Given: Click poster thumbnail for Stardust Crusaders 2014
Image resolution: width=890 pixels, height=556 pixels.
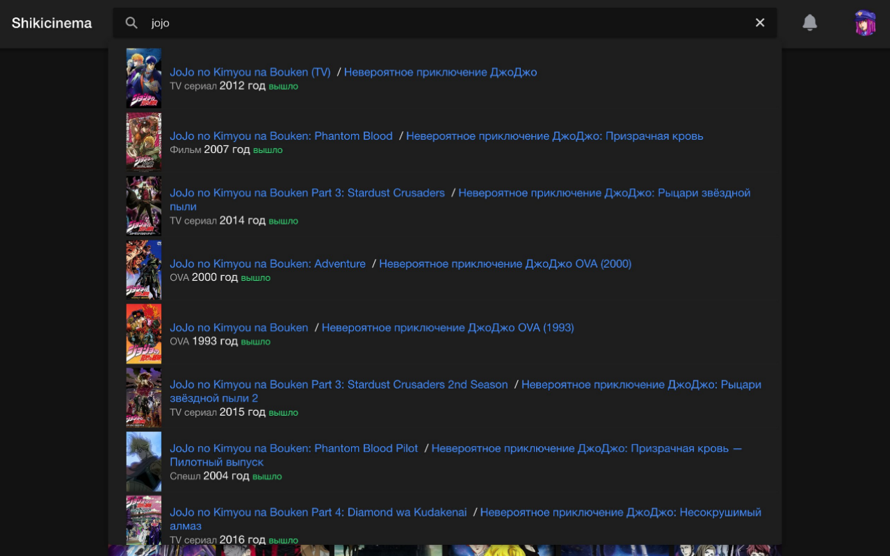Looking at the screenshot, I should [x=144, y=206].
